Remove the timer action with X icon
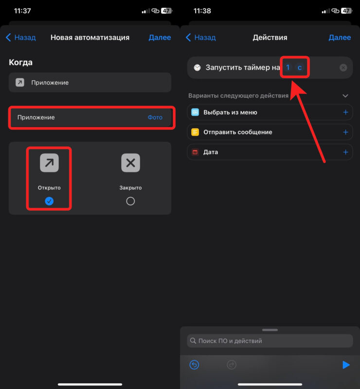Image resolution: width=360 pixels, height=389 pixels. click(x=343, y=68)
